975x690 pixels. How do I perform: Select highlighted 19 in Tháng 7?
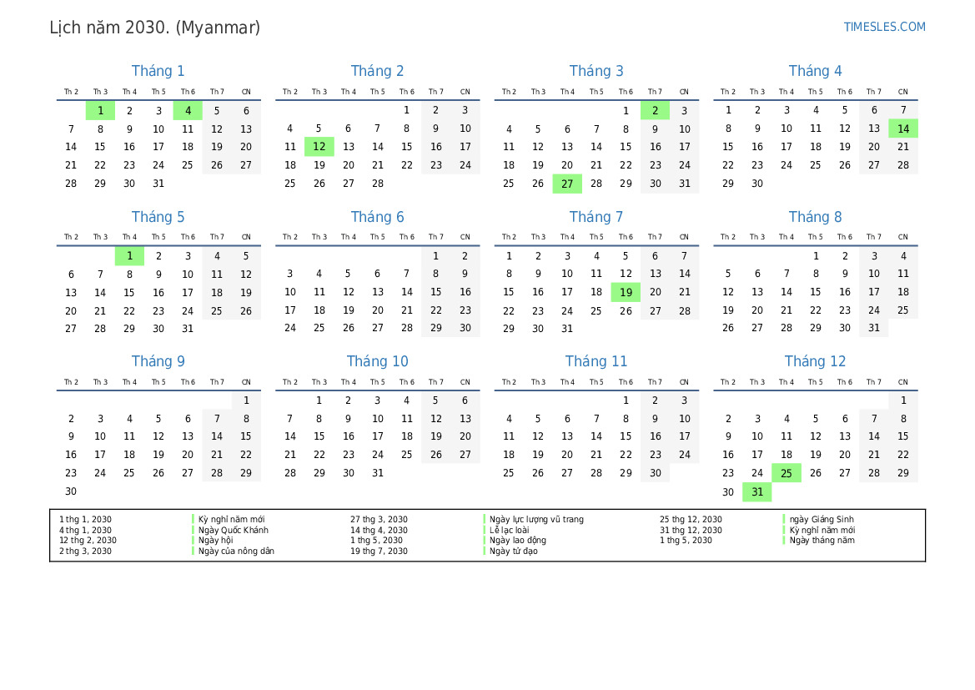(626, 292)
